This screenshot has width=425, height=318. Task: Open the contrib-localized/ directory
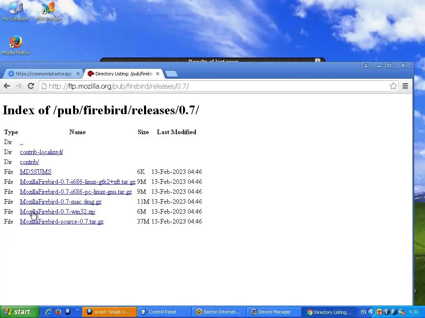(x=42, y=152)
